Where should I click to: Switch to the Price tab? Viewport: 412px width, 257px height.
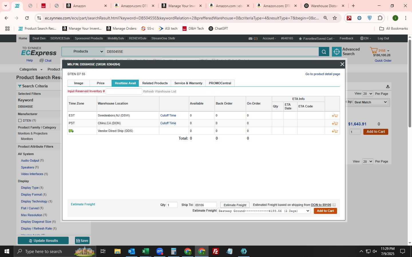(101, 83)
